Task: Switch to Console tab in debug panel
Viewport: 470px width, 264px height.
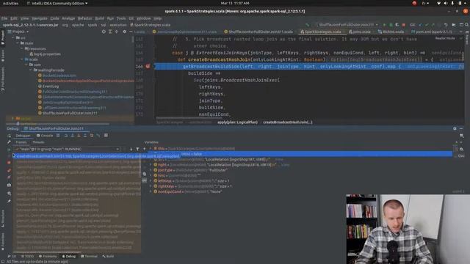Action: coord(45,136)
